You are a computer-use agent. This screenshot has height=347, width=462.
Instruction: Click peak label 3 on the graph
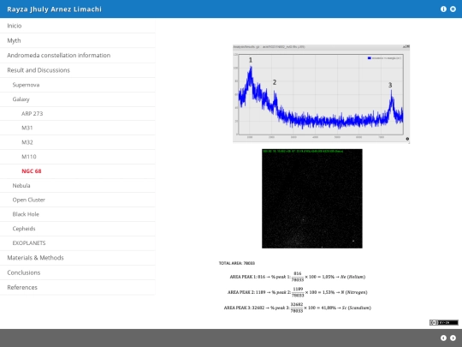(390, 85)
